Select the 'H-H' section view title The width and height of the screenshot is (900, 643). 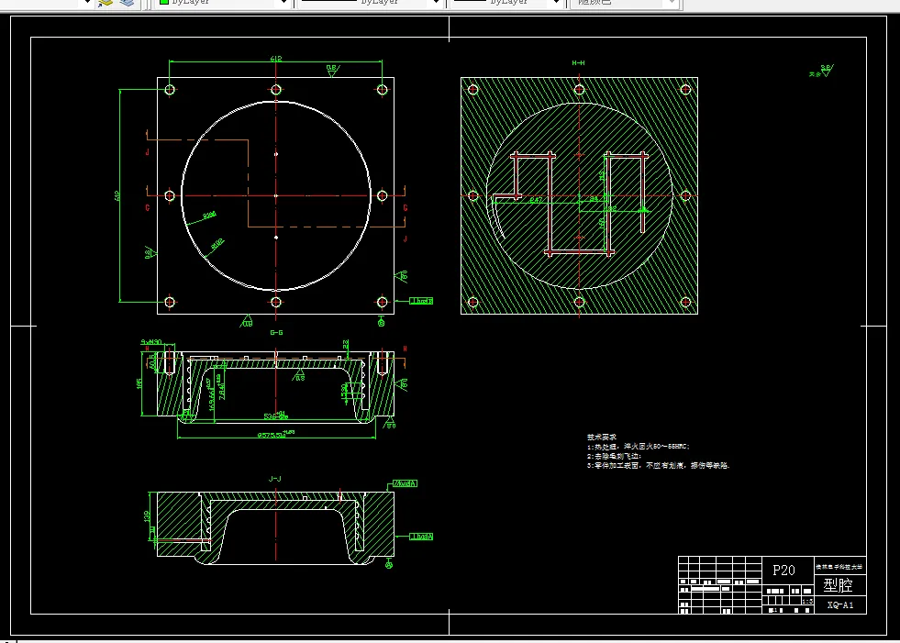pos(578,62)
